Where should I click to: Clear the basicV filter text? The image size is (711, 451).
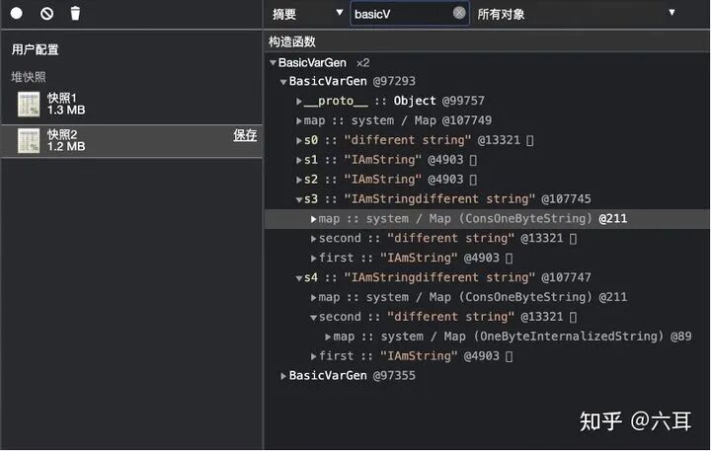coord(459,13)
